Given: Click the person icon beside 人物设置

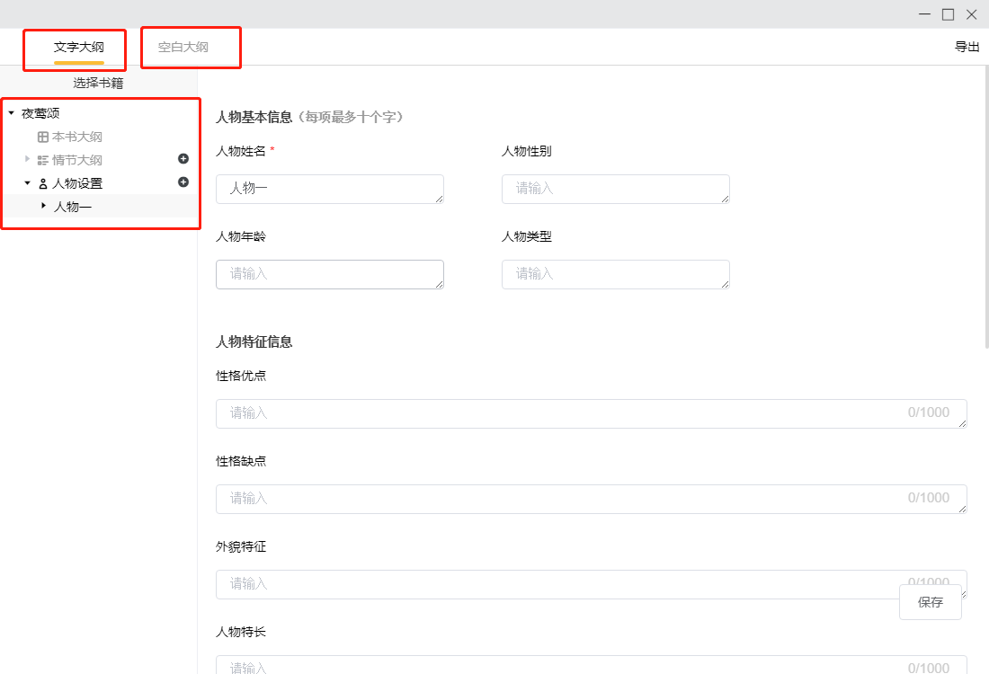Looking at the screenshot, I should point(43,183).
